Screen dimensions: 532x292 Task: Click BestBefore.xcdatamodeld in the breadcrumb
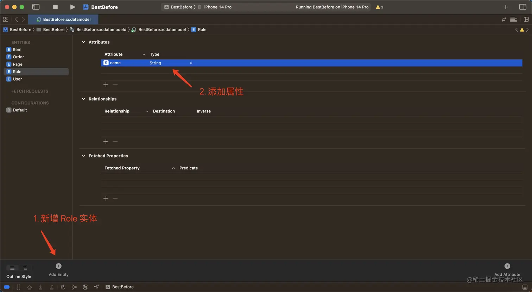(x=98, y=30)
